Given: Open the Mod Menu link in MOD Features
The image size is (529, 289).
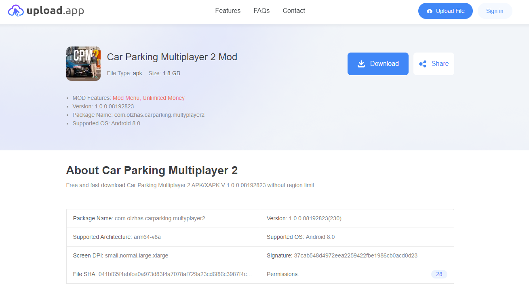Looking at the screenshot, I should 125,98.
